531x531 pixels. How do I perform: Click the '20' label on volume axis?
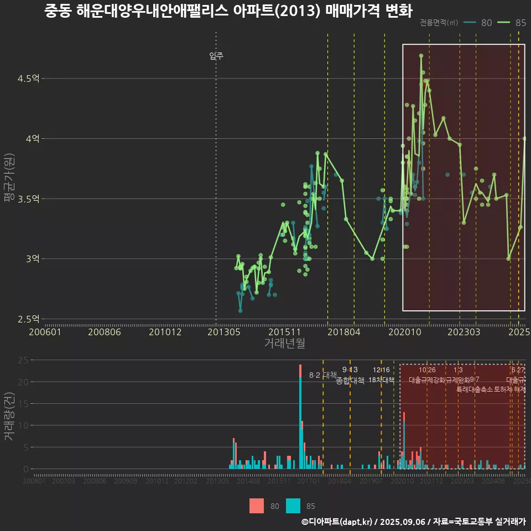pos(23,382)
